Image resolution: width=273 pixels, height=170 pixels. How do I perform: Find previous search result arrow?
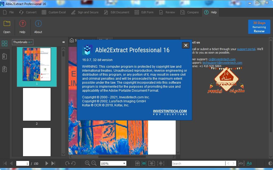pyautogui.click(x=228, y=163)
